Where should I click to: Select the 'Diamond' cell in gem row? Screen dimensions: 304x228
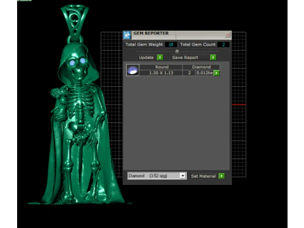201,67
